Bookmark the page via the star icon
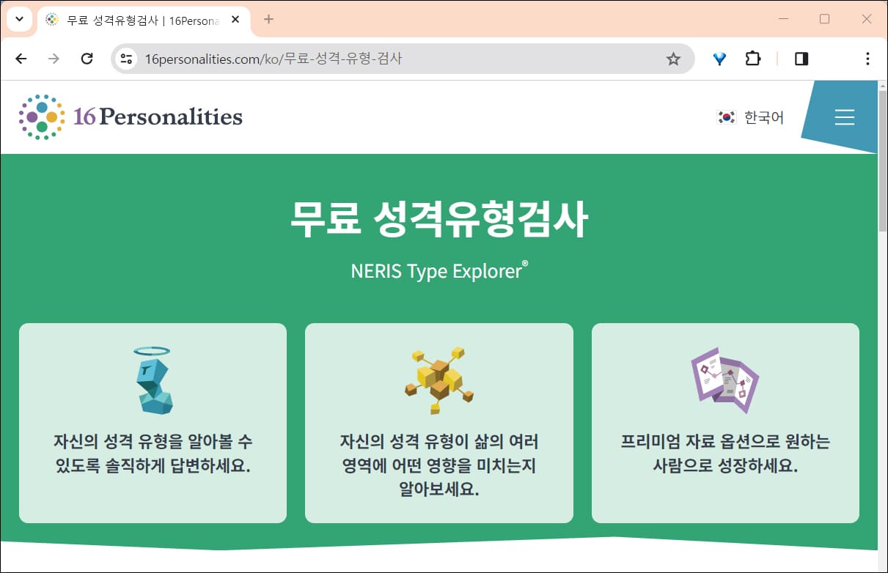Image resolution: width=888 pixels, height=573 pixels. [672, 59]
